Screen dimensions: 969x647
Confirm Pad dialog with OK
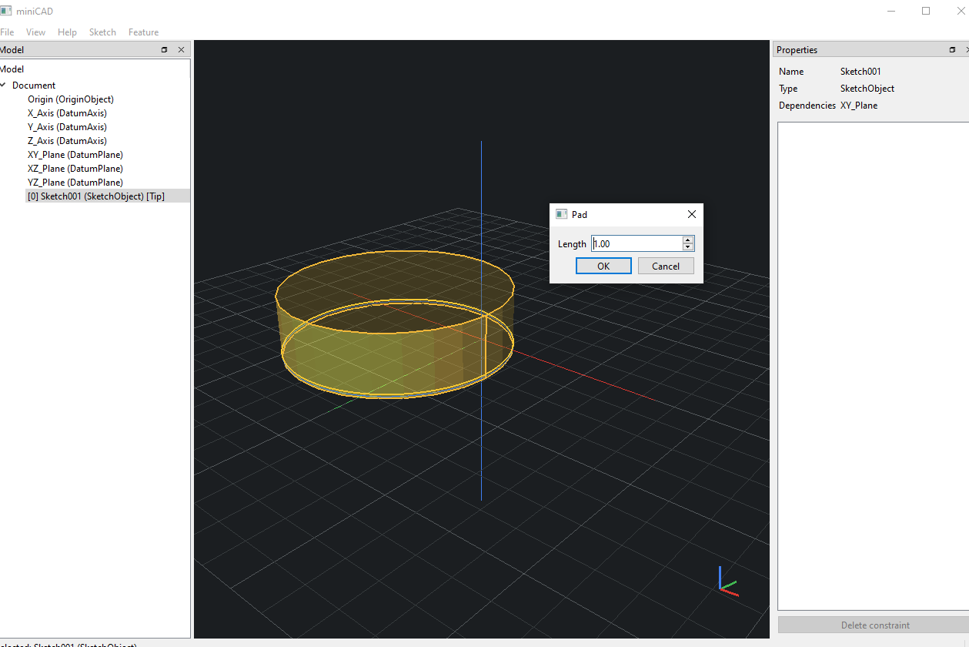pyautogui.click(x=603, y=266)
